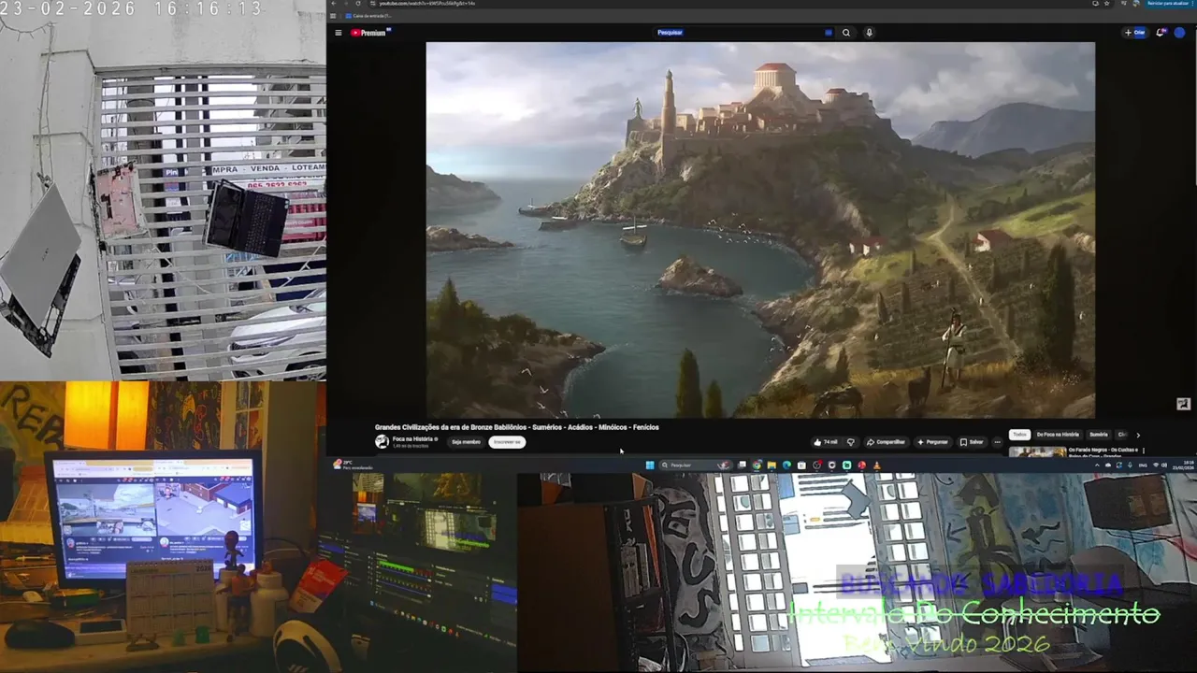Open Microsoft Store from the taskbar
Screen dimensions: 1197x673
(801, 465)
